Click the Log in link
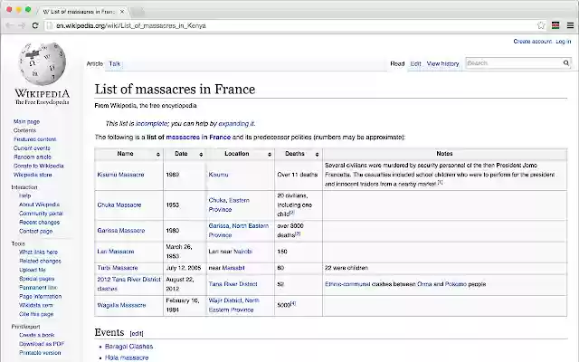Image resolution: width=579 pixels, height=362 pixels. [564, 42]
